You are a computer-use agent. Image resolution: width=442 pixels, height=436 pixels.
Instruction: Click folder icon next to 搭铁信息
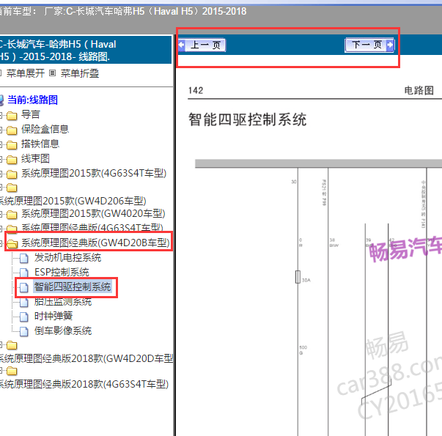[12, 144]
